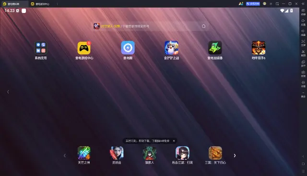
Task: Open recommended game 热血江湖：归来
Action: (182, 153)
